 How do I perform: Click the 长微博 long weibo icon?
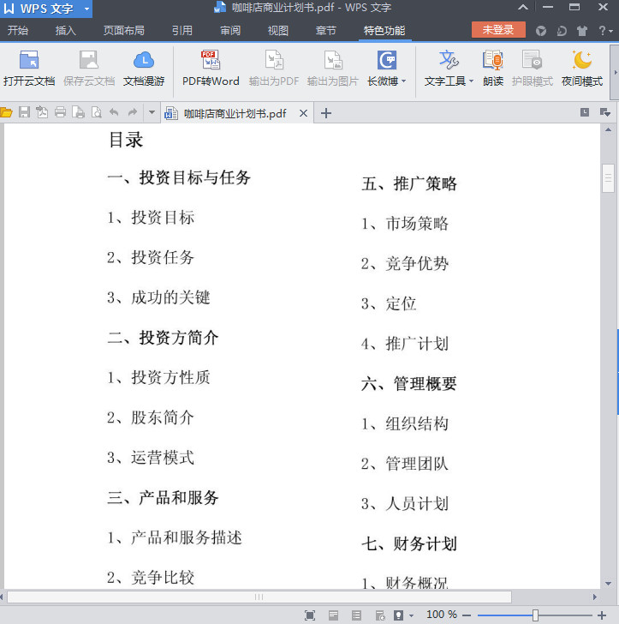point(386,61)
